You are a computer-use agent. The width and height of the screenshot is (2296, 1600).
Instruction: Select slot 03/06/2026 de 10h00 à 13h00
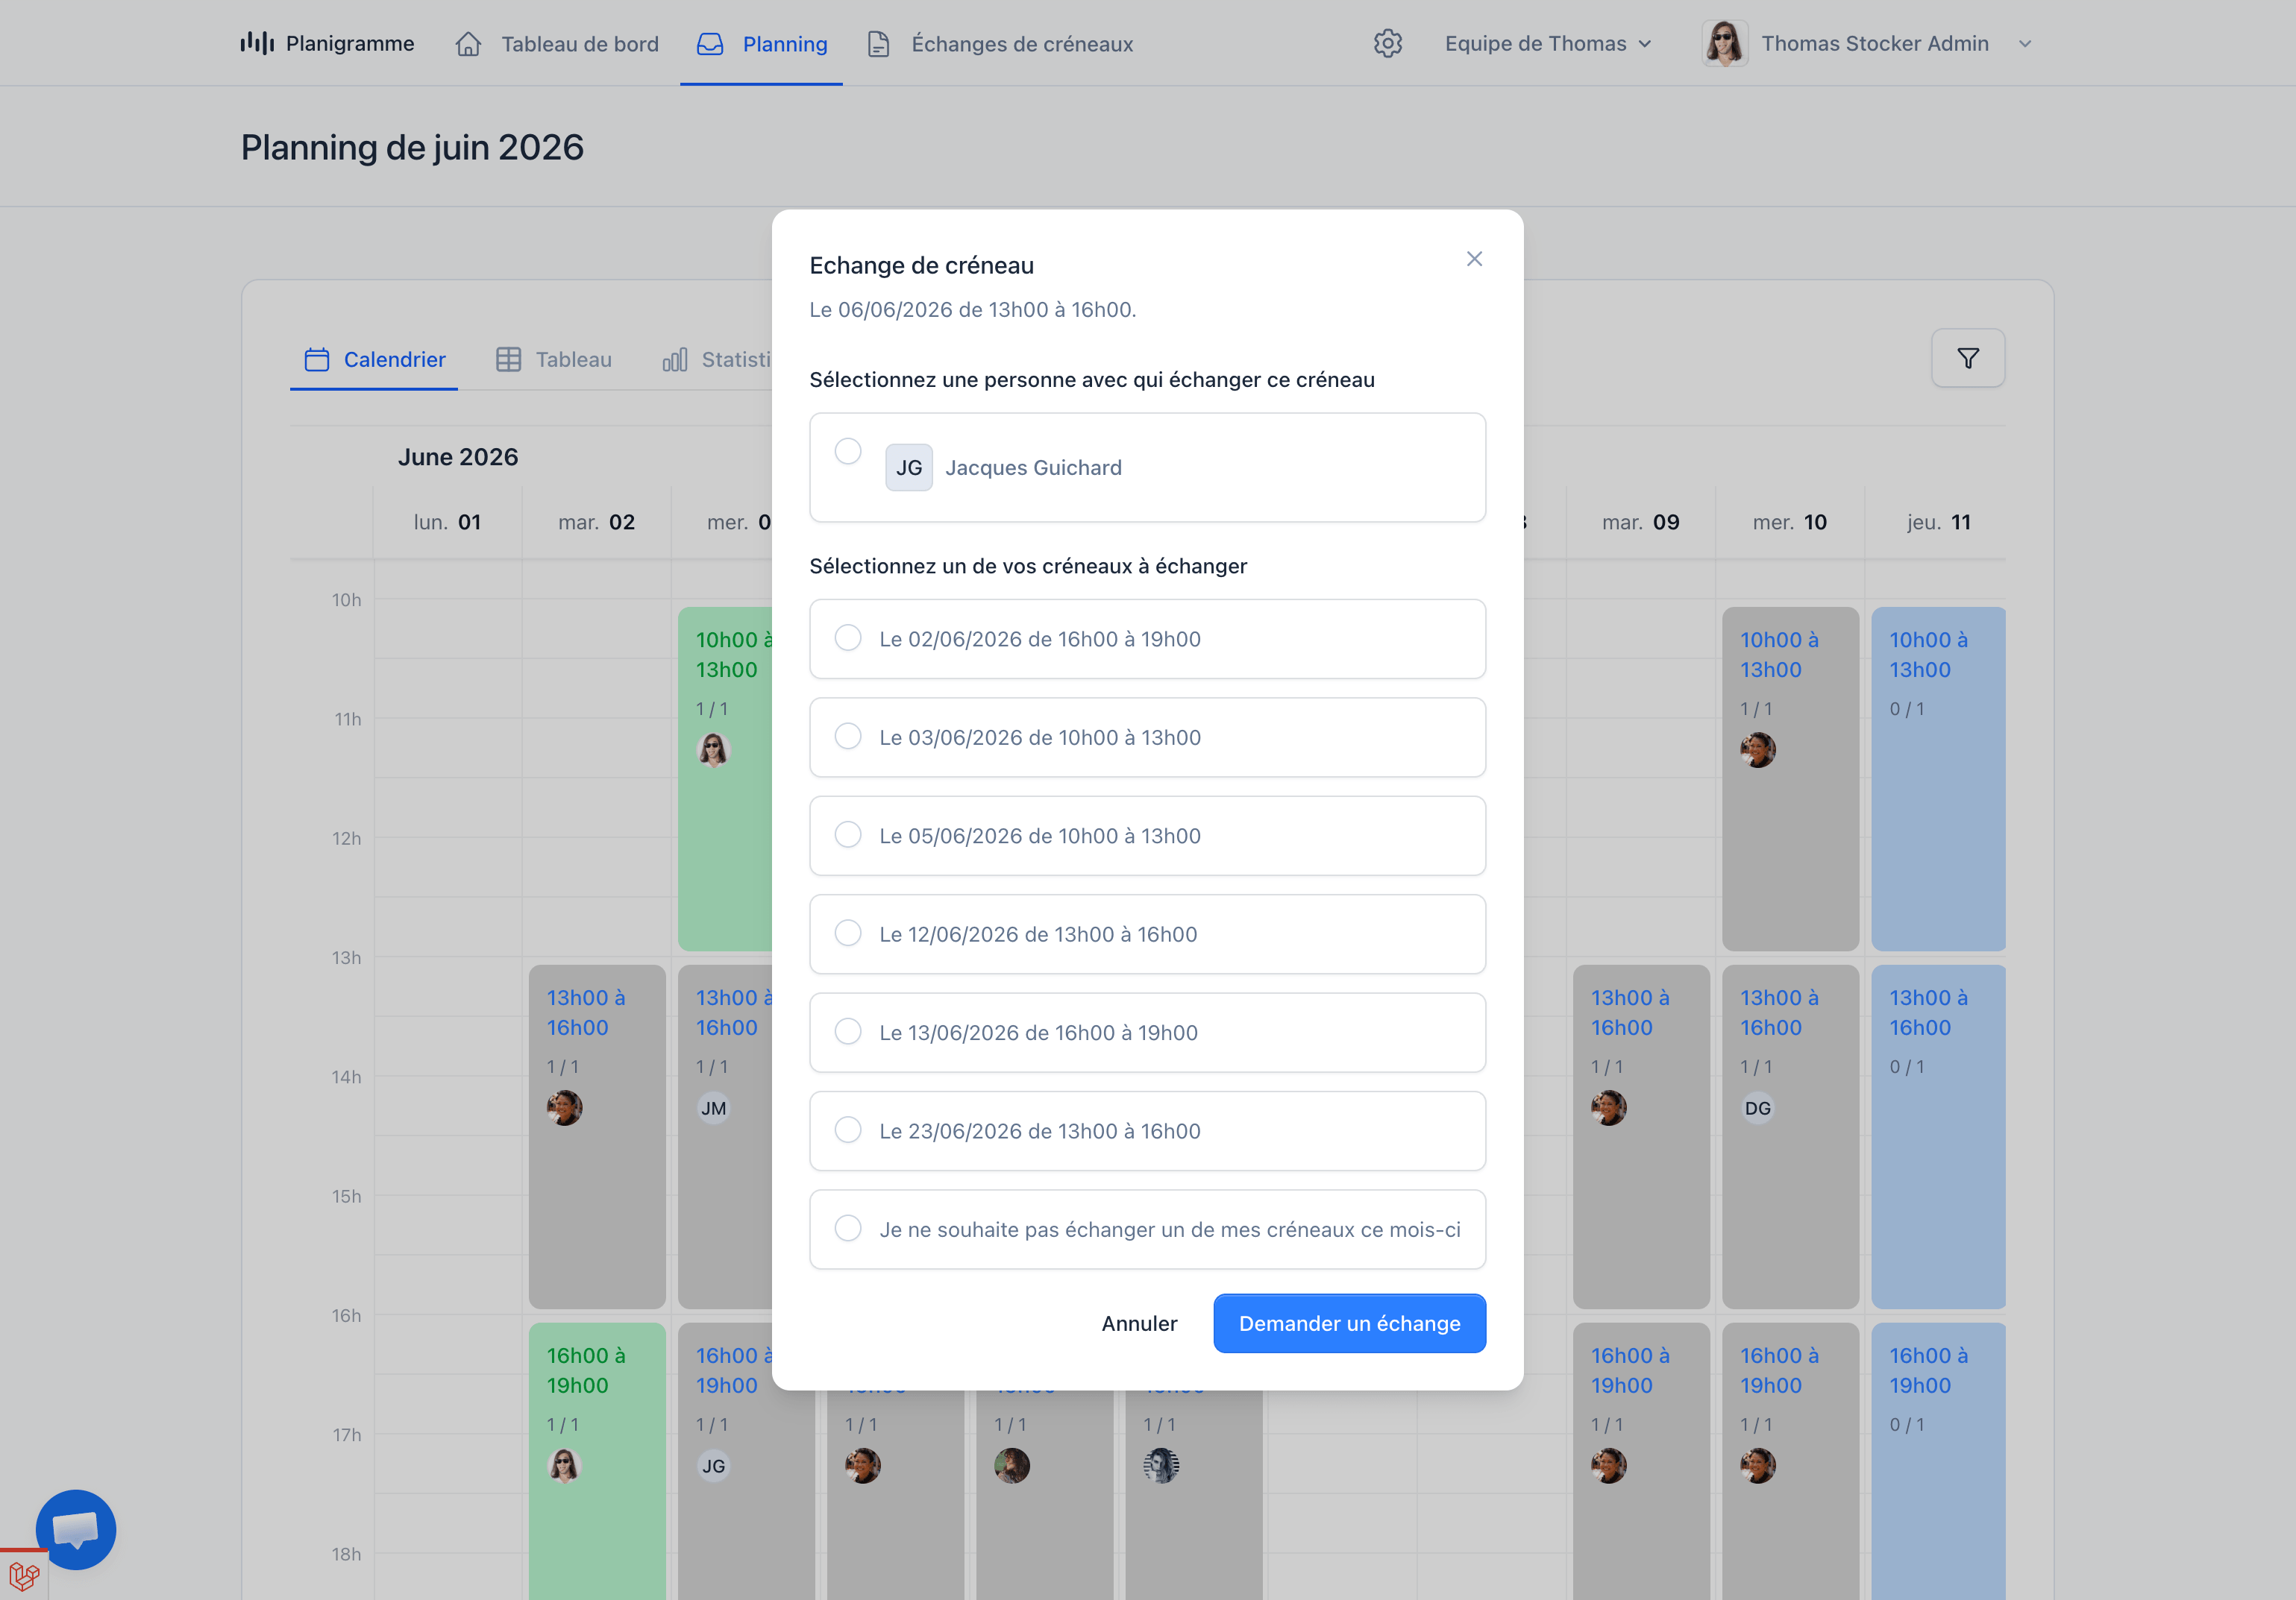(1147, 737)
